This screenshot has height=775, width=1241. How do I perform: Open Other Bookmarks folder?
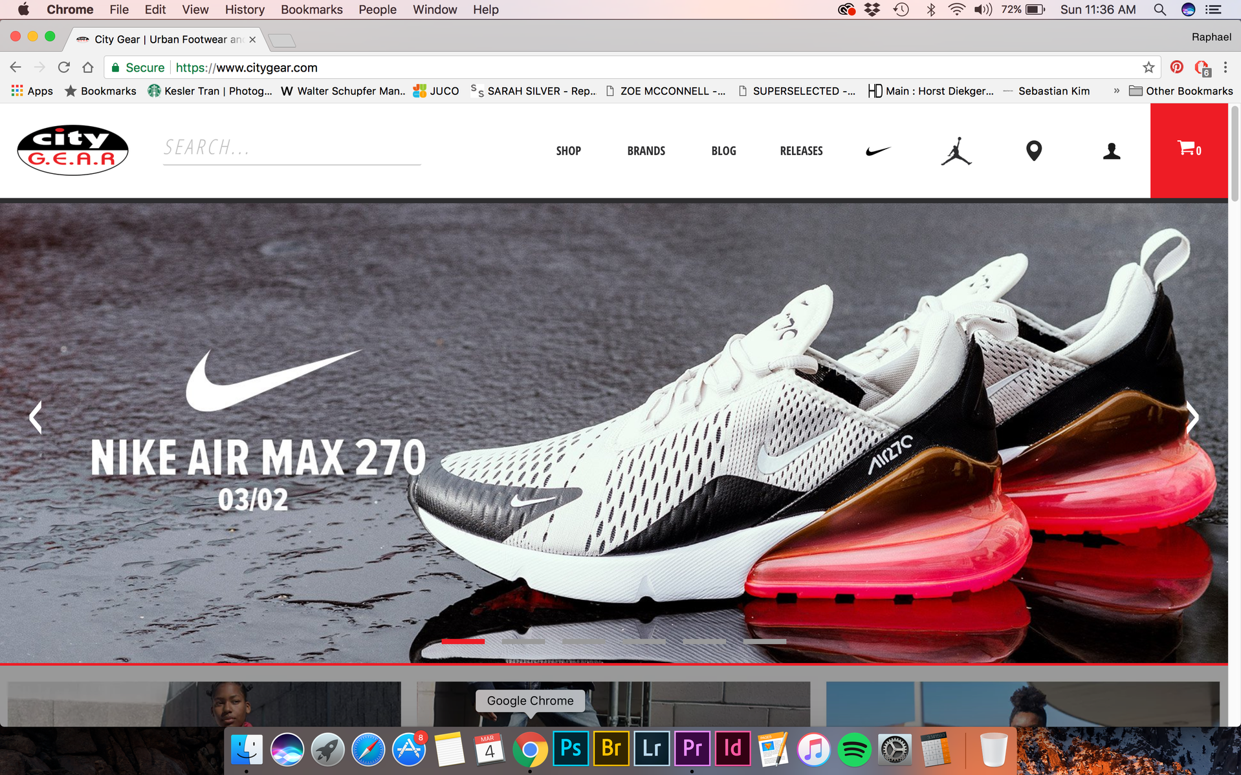point(1181,91)
